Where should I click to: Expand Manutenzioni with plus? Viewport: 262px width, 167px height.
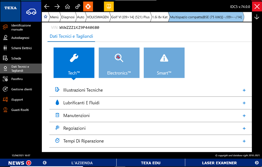click(x=244, y=116)
